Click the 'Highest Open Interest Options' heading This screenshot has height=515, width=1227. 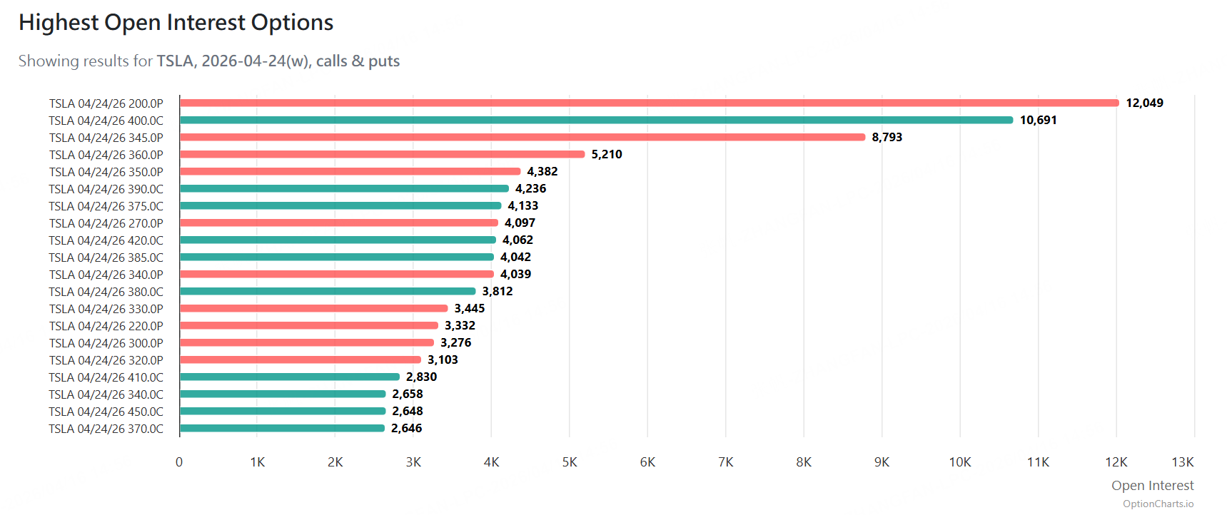point(176,23)
